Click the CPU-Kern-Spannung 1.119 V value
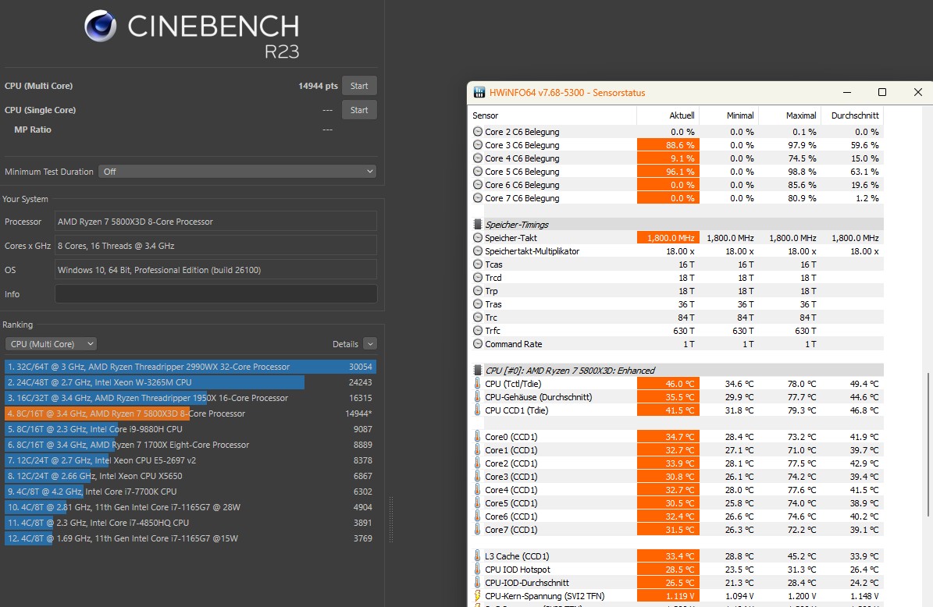Screen dimensions: 933x607 coord(668,596)
